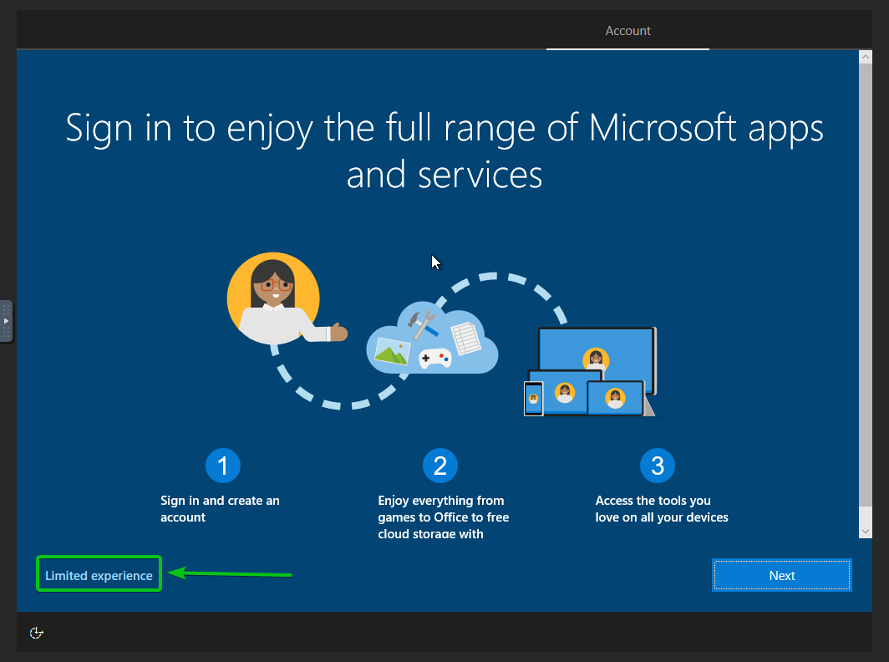Click the step 2 number circle
Image resolution: width=889 pixels, height=662 pixels.
point(440,465)
